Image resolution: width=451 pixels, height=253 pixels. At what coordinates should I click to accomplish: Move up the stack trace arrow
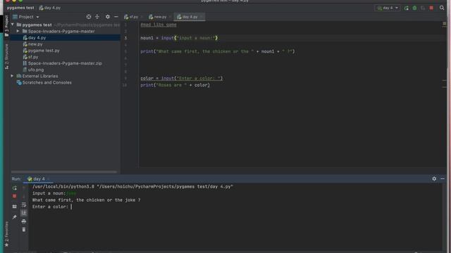[24, 188]
